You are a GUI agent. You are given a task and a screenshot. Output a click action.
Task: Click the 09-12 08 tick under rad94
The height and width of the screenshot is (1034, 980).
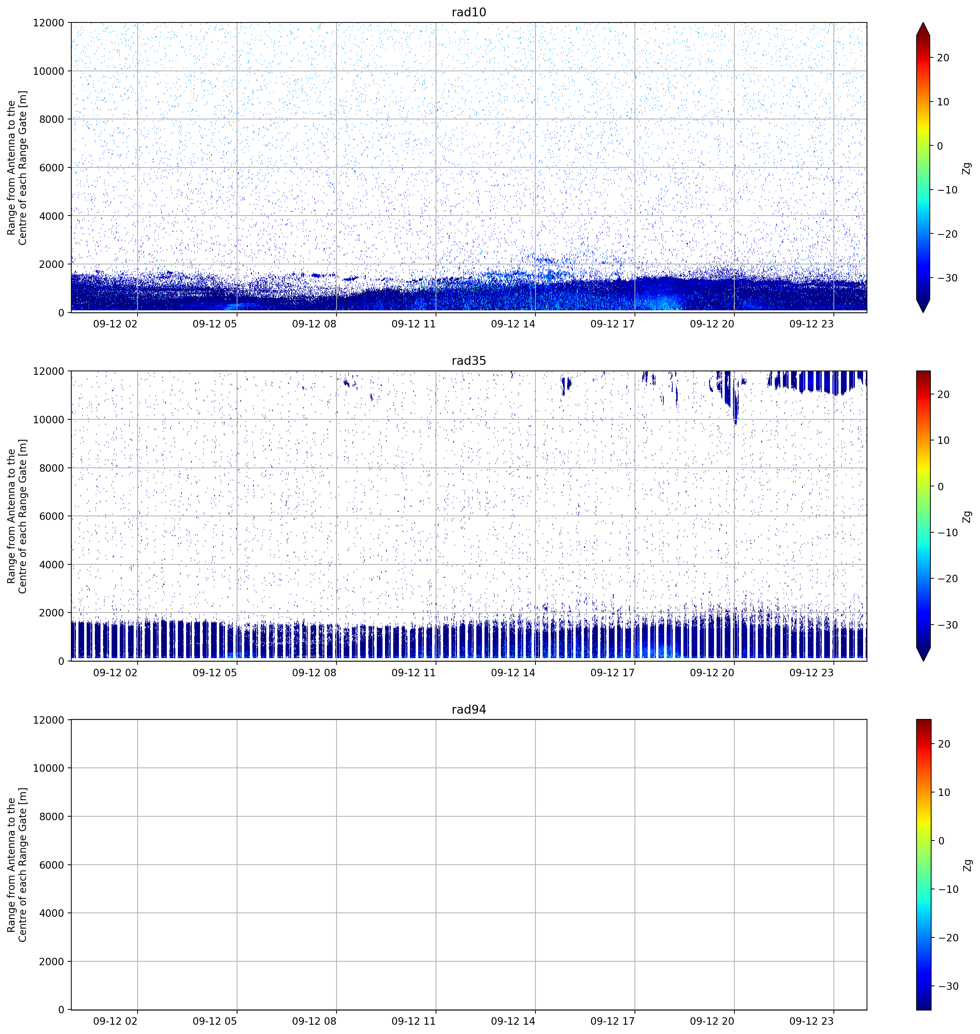[x=314, y=1021]
